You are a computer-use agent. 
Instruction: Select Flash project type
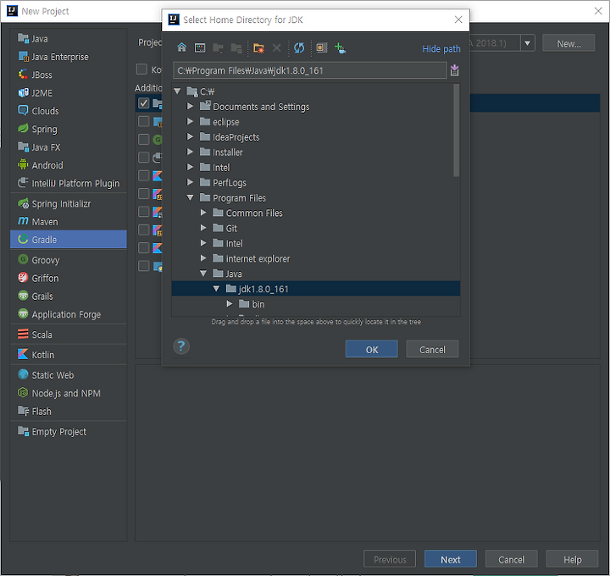(69, 411)
